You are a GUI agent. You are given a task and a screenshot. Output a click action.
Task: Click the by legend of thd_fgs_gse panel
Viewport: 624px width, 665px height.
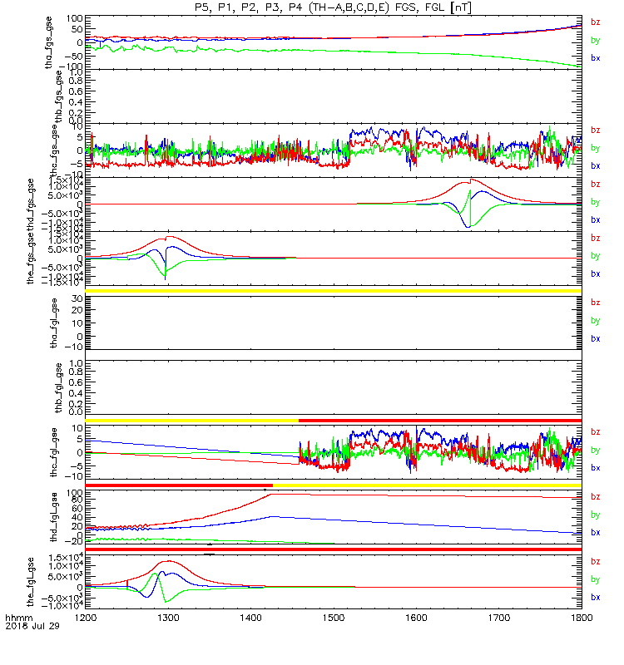596,202
